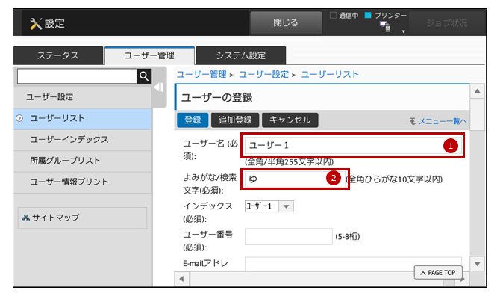
Task: Click the ユーザー番号 input field
Action: pyautogui.click(x=289, y=237)
